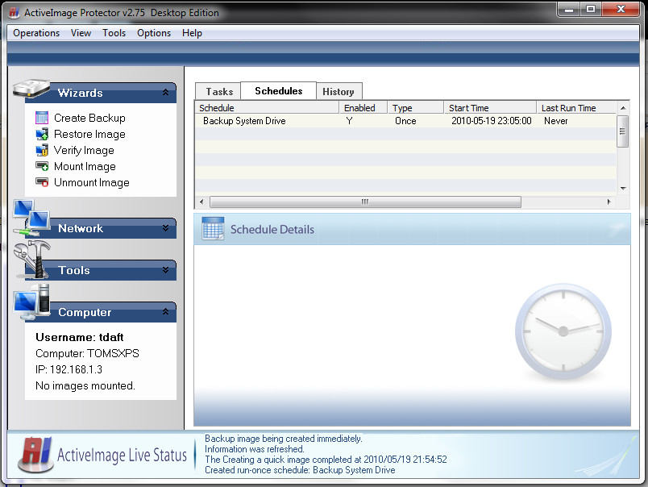The width and height of the screenshot is (648, 487).
Task: Expand the Tools panel
Action: pos(165,270)
